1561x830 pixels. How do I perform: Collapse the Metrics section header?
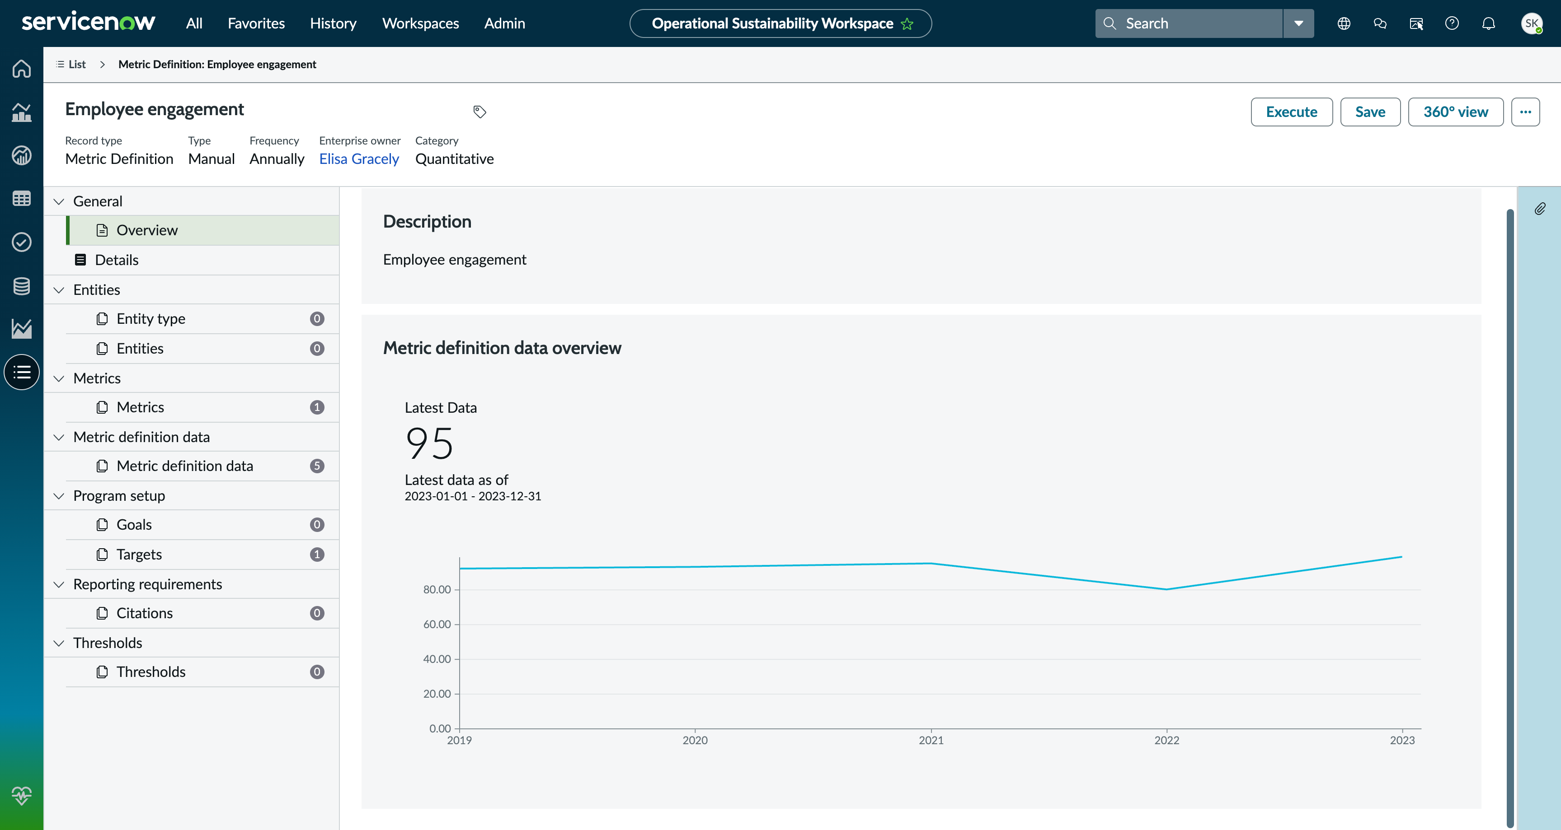coord(59,378)
